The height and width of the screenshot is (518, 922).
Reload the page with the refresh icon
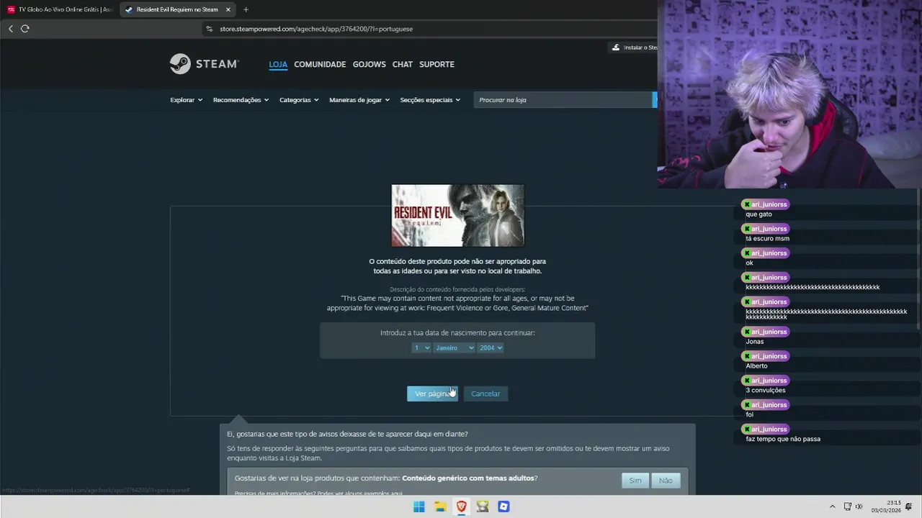pos(25,29)
